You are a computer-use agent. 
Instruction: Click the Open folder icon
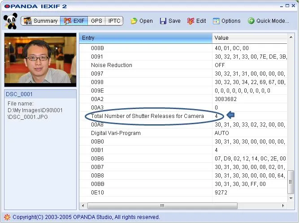[x=134, y=21]
